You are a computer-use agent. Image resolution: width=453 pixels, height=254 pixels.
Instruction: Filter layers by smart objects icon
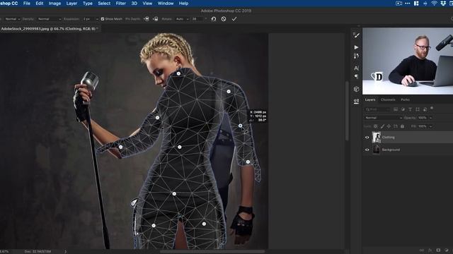tap(425, 109)
